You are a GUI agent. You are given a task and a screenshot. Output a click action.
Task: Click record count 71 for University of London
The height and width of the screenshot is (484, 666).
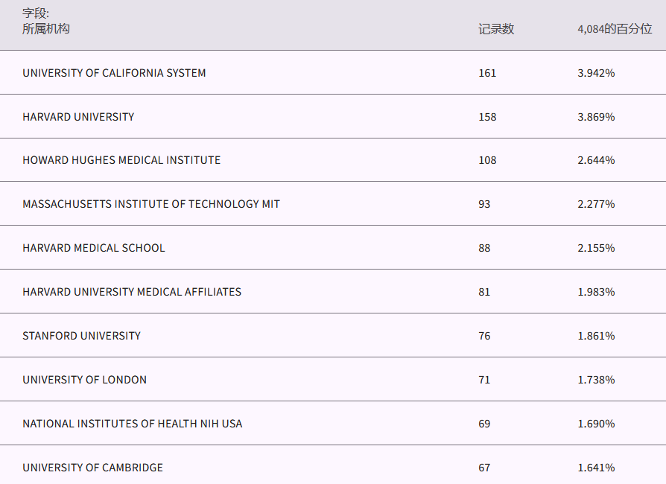pos(484,380)
